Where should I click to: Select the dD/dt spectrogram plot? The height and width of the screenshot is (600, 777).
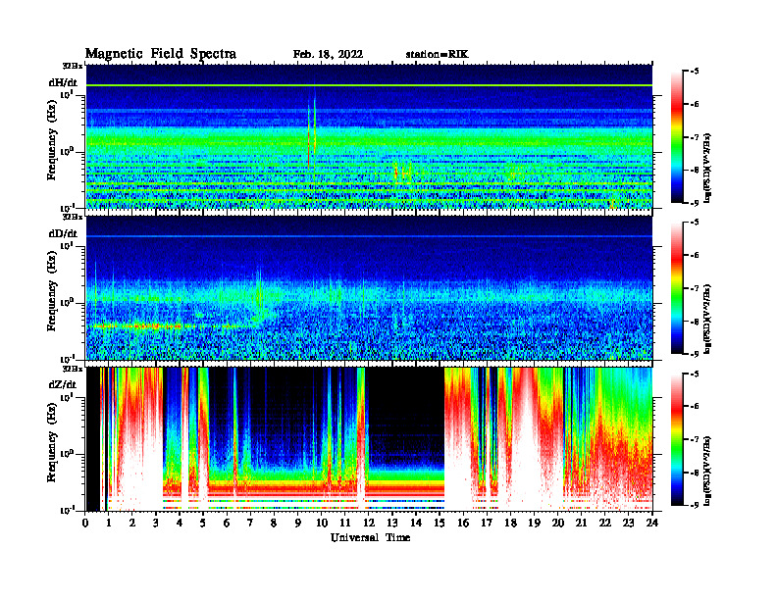click(x=369, y=287)
